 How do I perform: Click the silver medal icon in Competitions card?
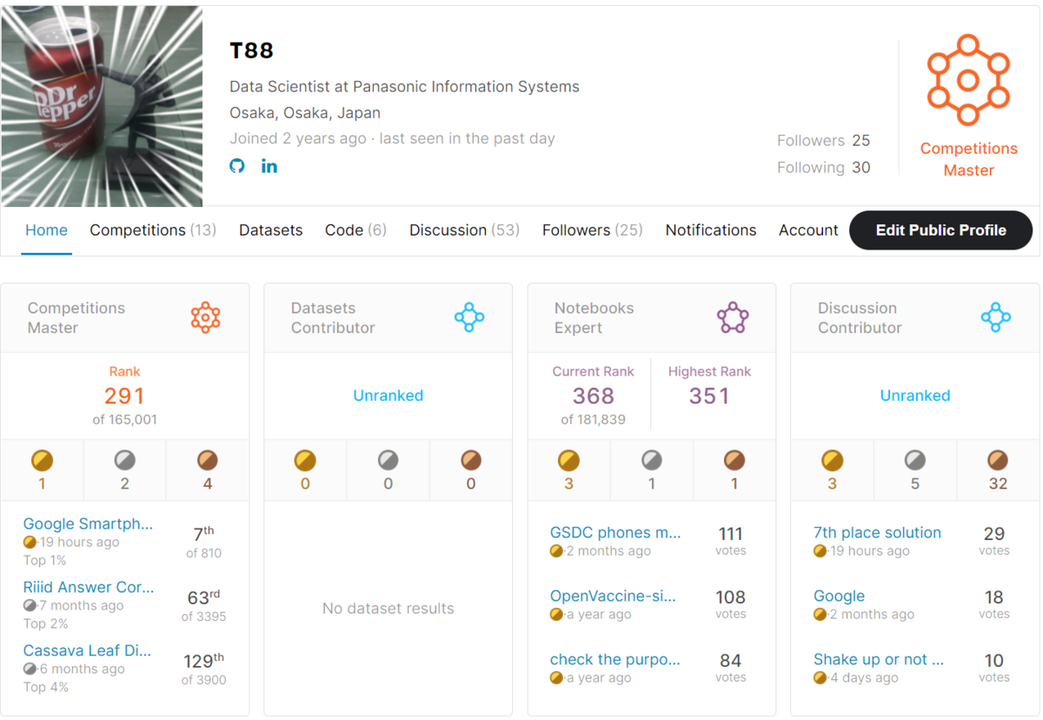coord(125,460)
